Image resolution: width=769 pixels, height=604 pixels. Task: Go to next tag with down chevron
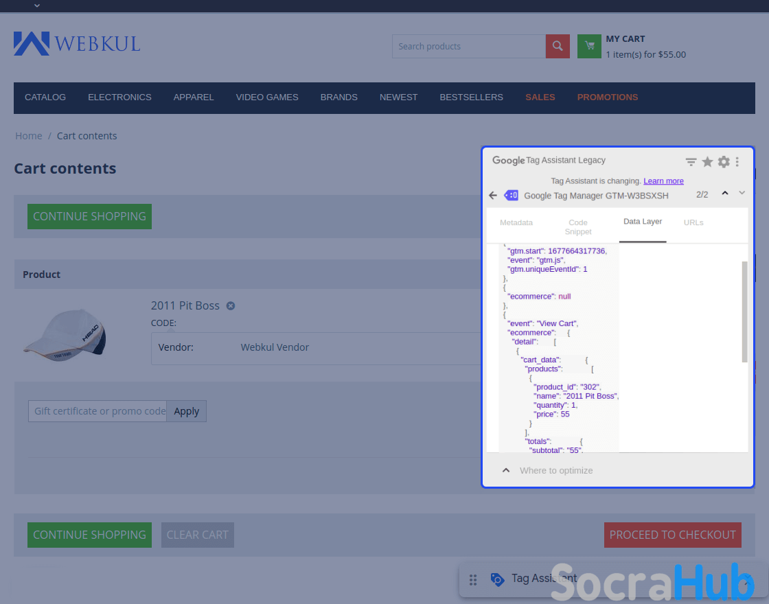point(742,193)
